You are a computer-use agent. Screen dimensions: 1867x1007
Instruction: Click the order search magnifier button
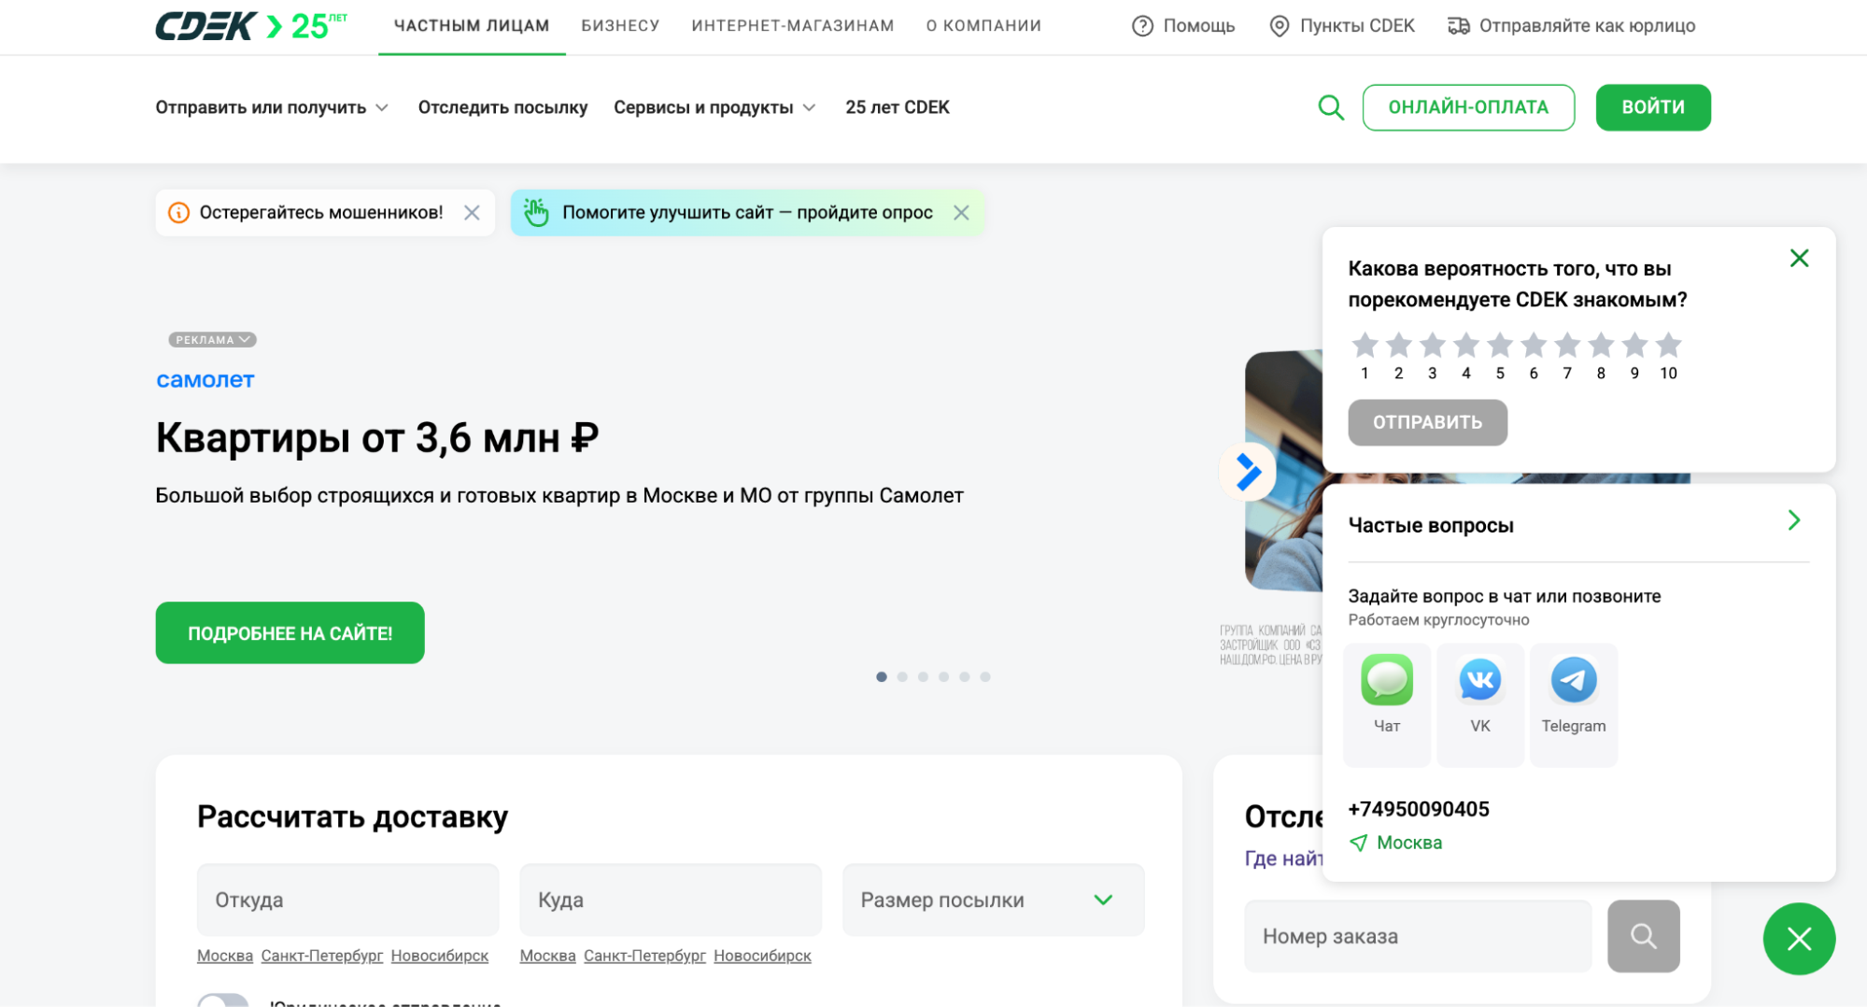(x=1643, y=936)
